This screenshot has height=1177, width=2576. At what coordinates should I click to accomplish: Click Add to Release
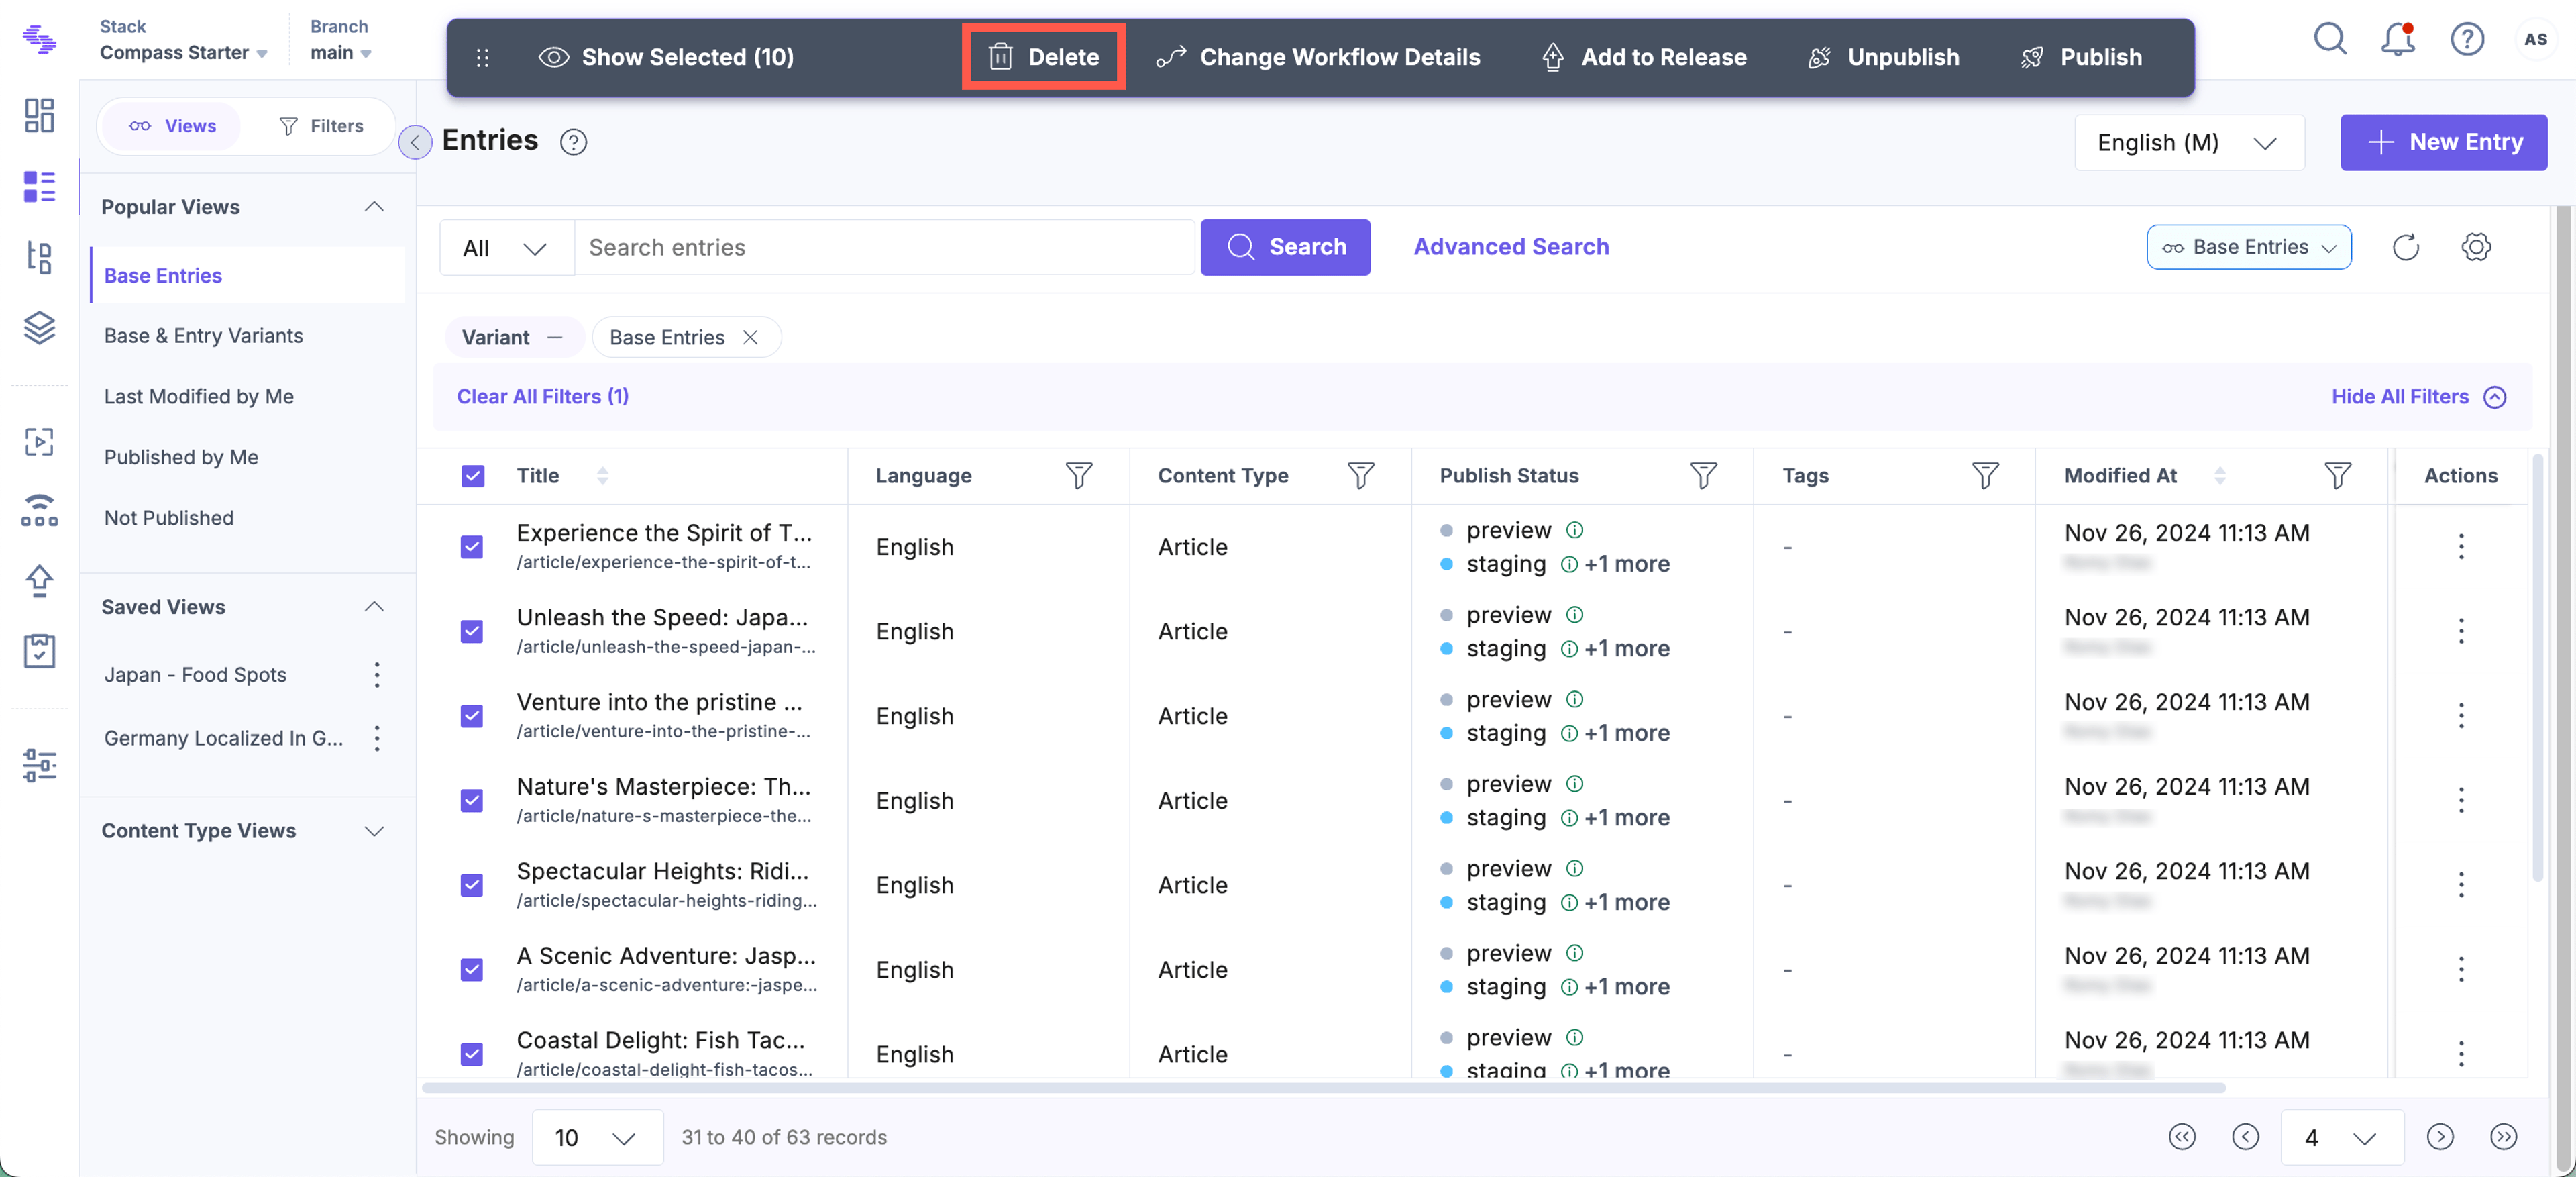[1643, 57]
